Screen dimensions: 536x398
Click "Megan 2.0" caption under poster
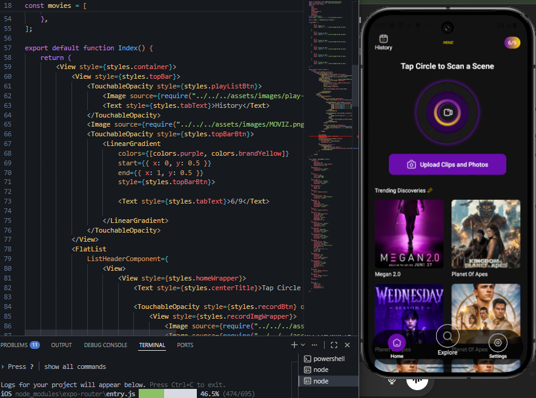tap(388, 274)
